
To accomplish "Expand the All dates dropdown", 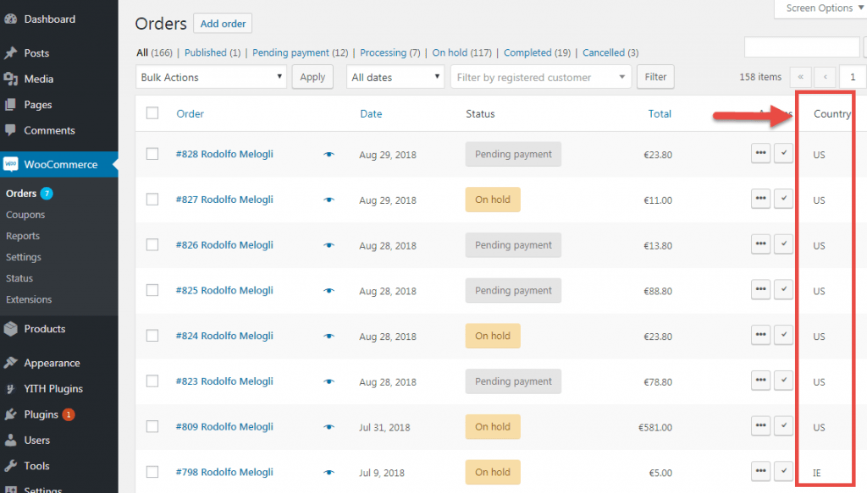I will coord(395,76).
